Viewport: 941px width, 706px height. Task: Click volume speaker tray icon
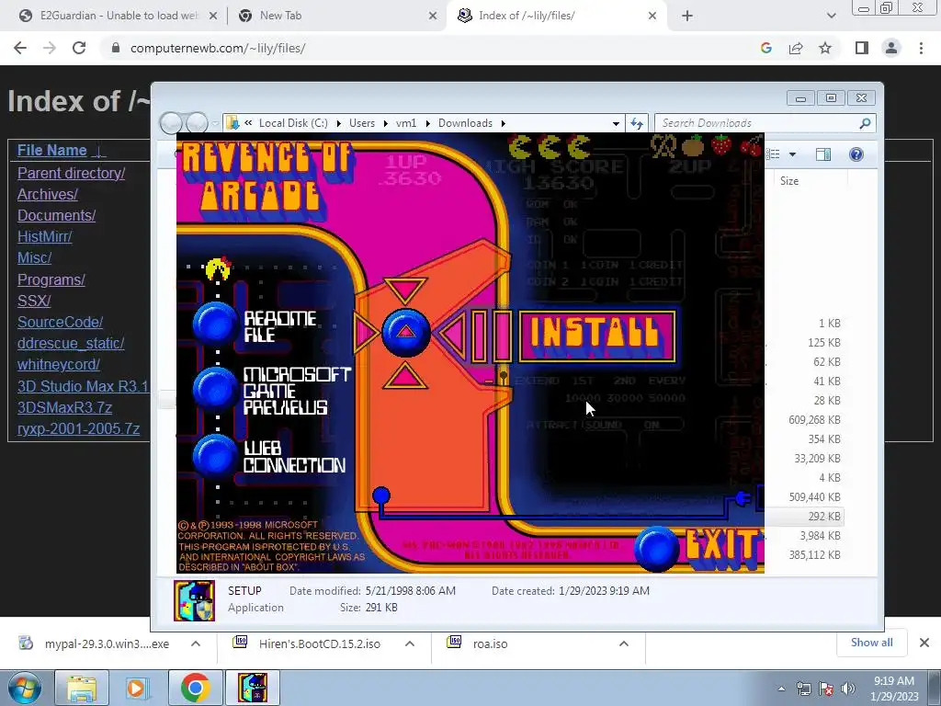click(848, 689)
